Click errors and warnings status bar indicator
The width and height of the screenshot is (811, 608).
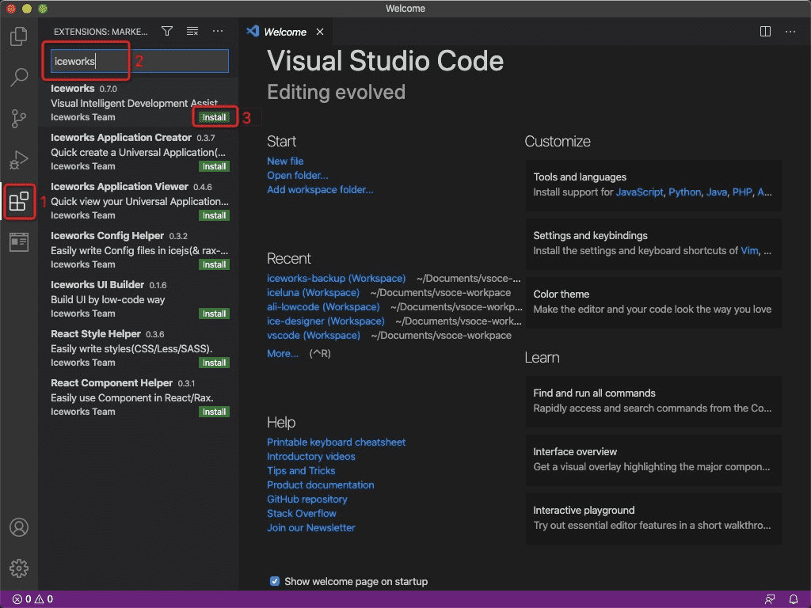[x=32, y=599]
